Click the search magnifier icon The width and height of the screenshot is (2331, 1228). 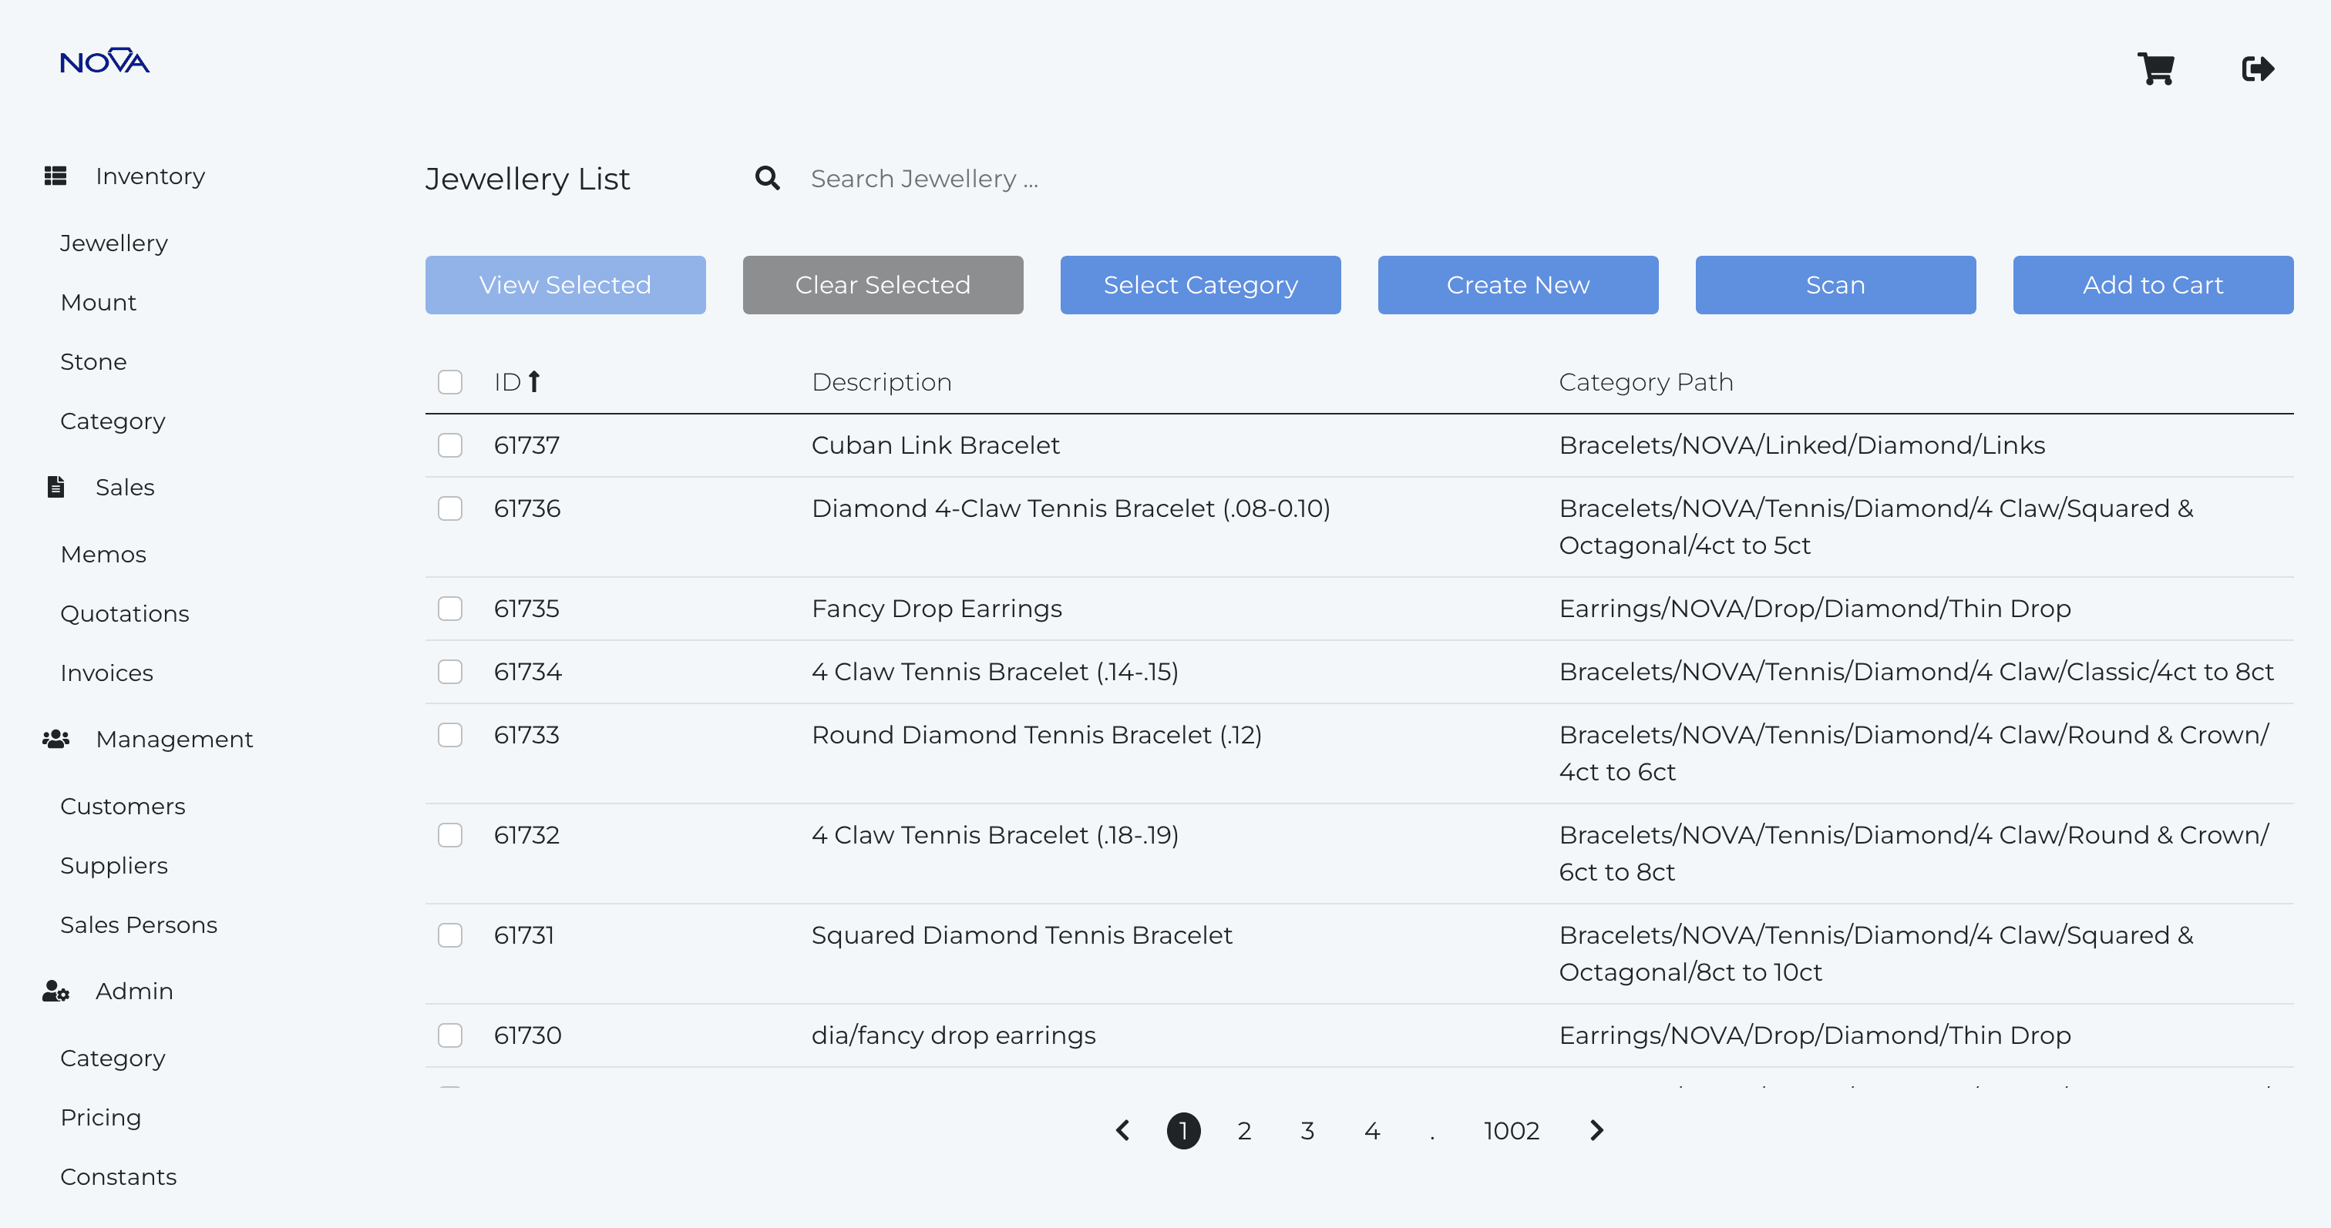tap(767, 178)
